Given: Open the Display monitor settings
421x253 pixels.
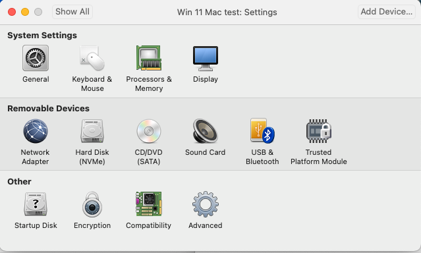Looking at the screenshot, I should tap(206, 58).
